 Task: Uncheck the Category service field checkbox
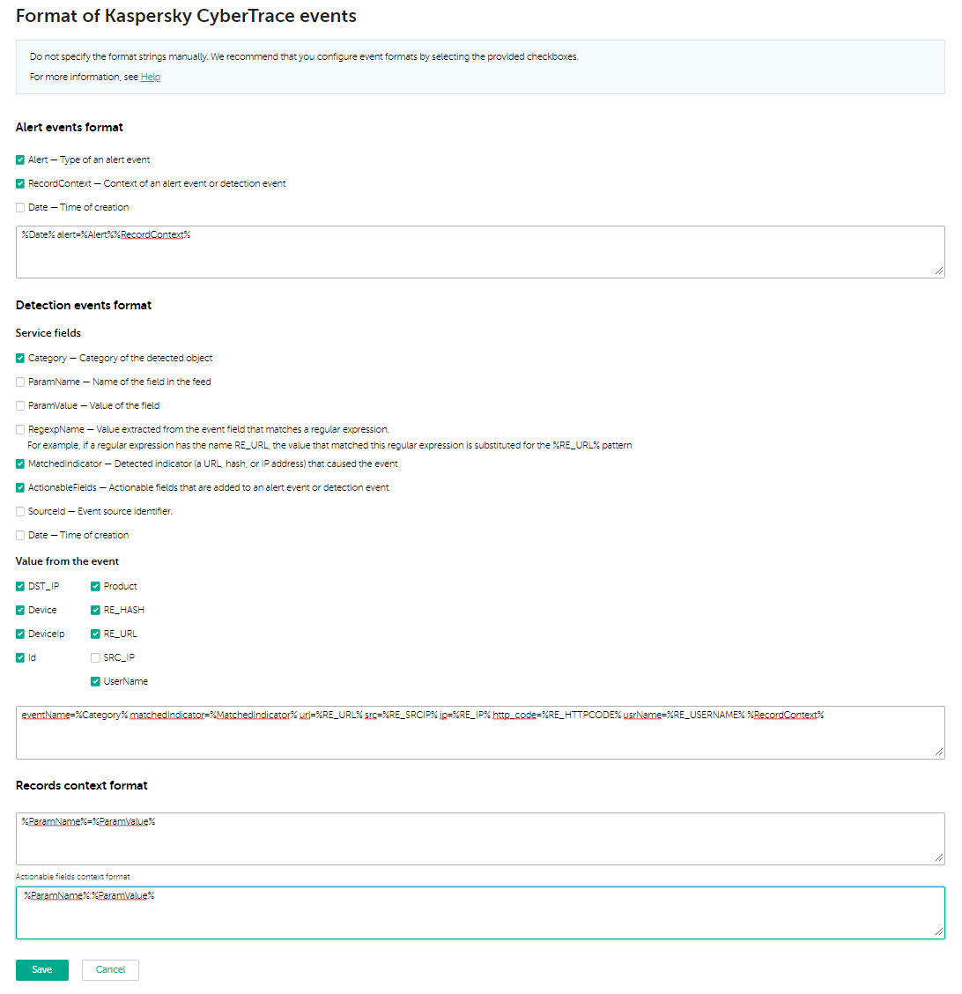[x=20, y=359]
